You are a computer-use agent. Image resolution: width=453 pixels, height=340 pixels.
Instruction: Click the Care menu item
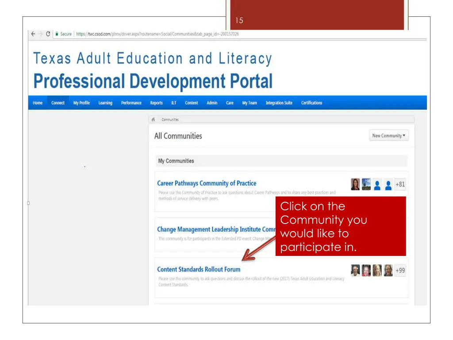230,103
